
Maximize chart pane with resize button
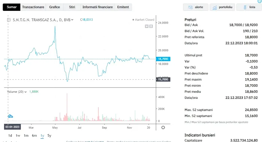tap(151, 26)
